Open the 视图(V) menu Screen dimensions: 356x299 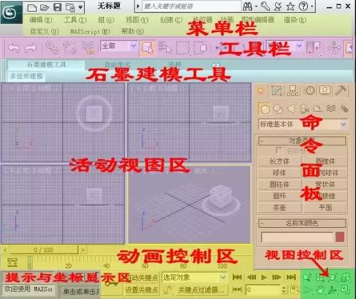137,20
